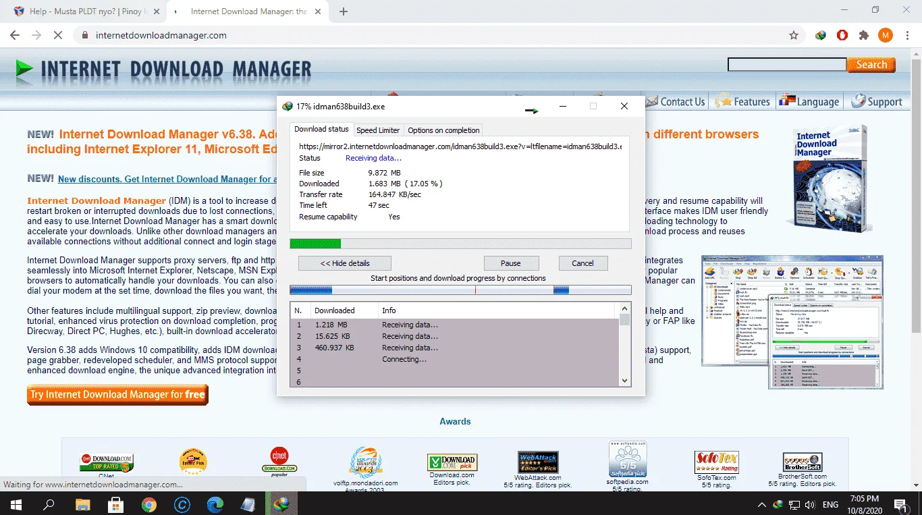Close the Help - Musta PLDT nyo tab
This screenshot has width=922, height=515.
(155, 11)
